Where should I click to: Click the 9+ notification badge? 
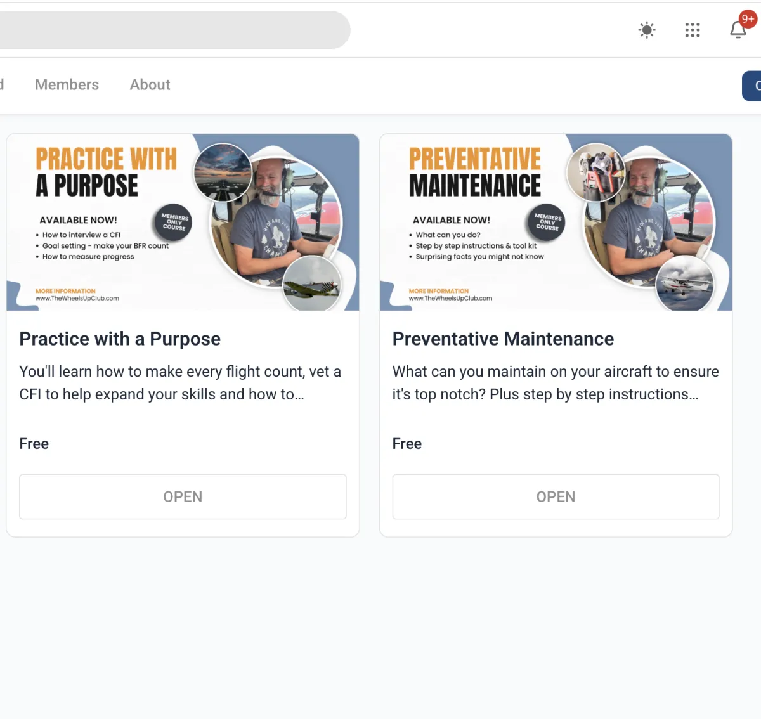pyautogui.click(x=748, y=19)
